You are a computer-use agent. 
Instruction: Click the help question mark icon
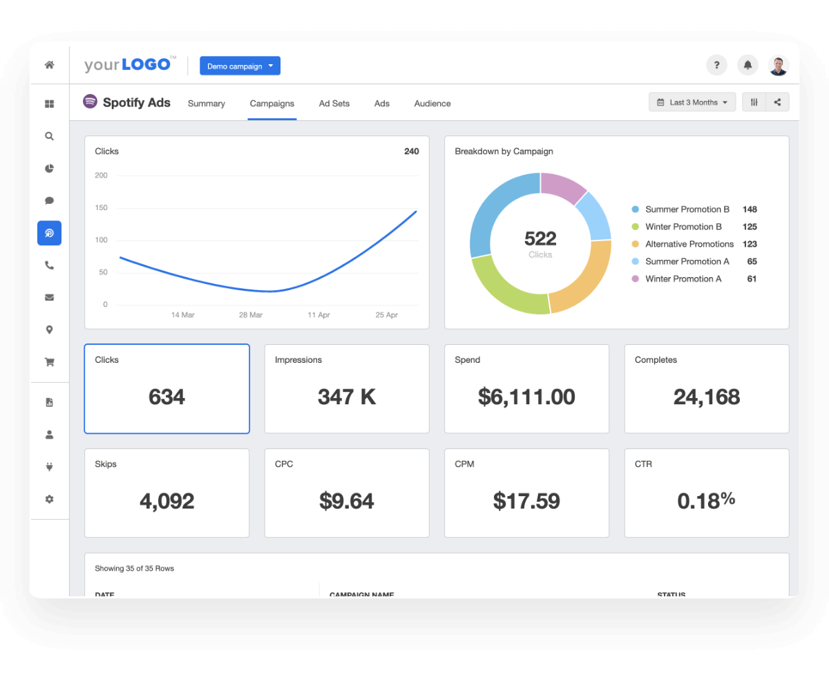pos(716,65)
